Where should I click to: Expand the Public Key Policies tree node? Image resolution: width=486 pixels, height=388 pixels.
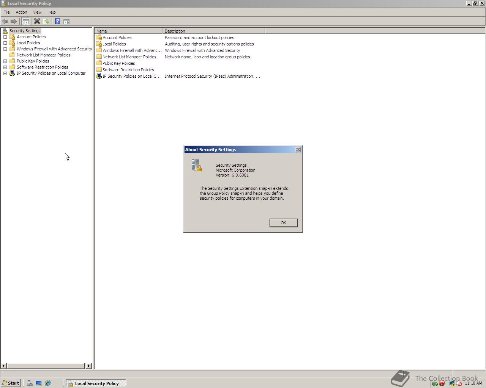(5, 61)
